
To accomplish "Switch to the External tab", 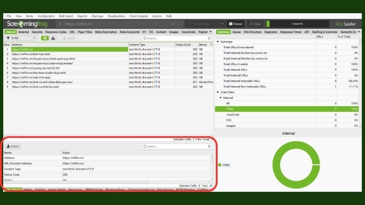I will click(24, 32).
